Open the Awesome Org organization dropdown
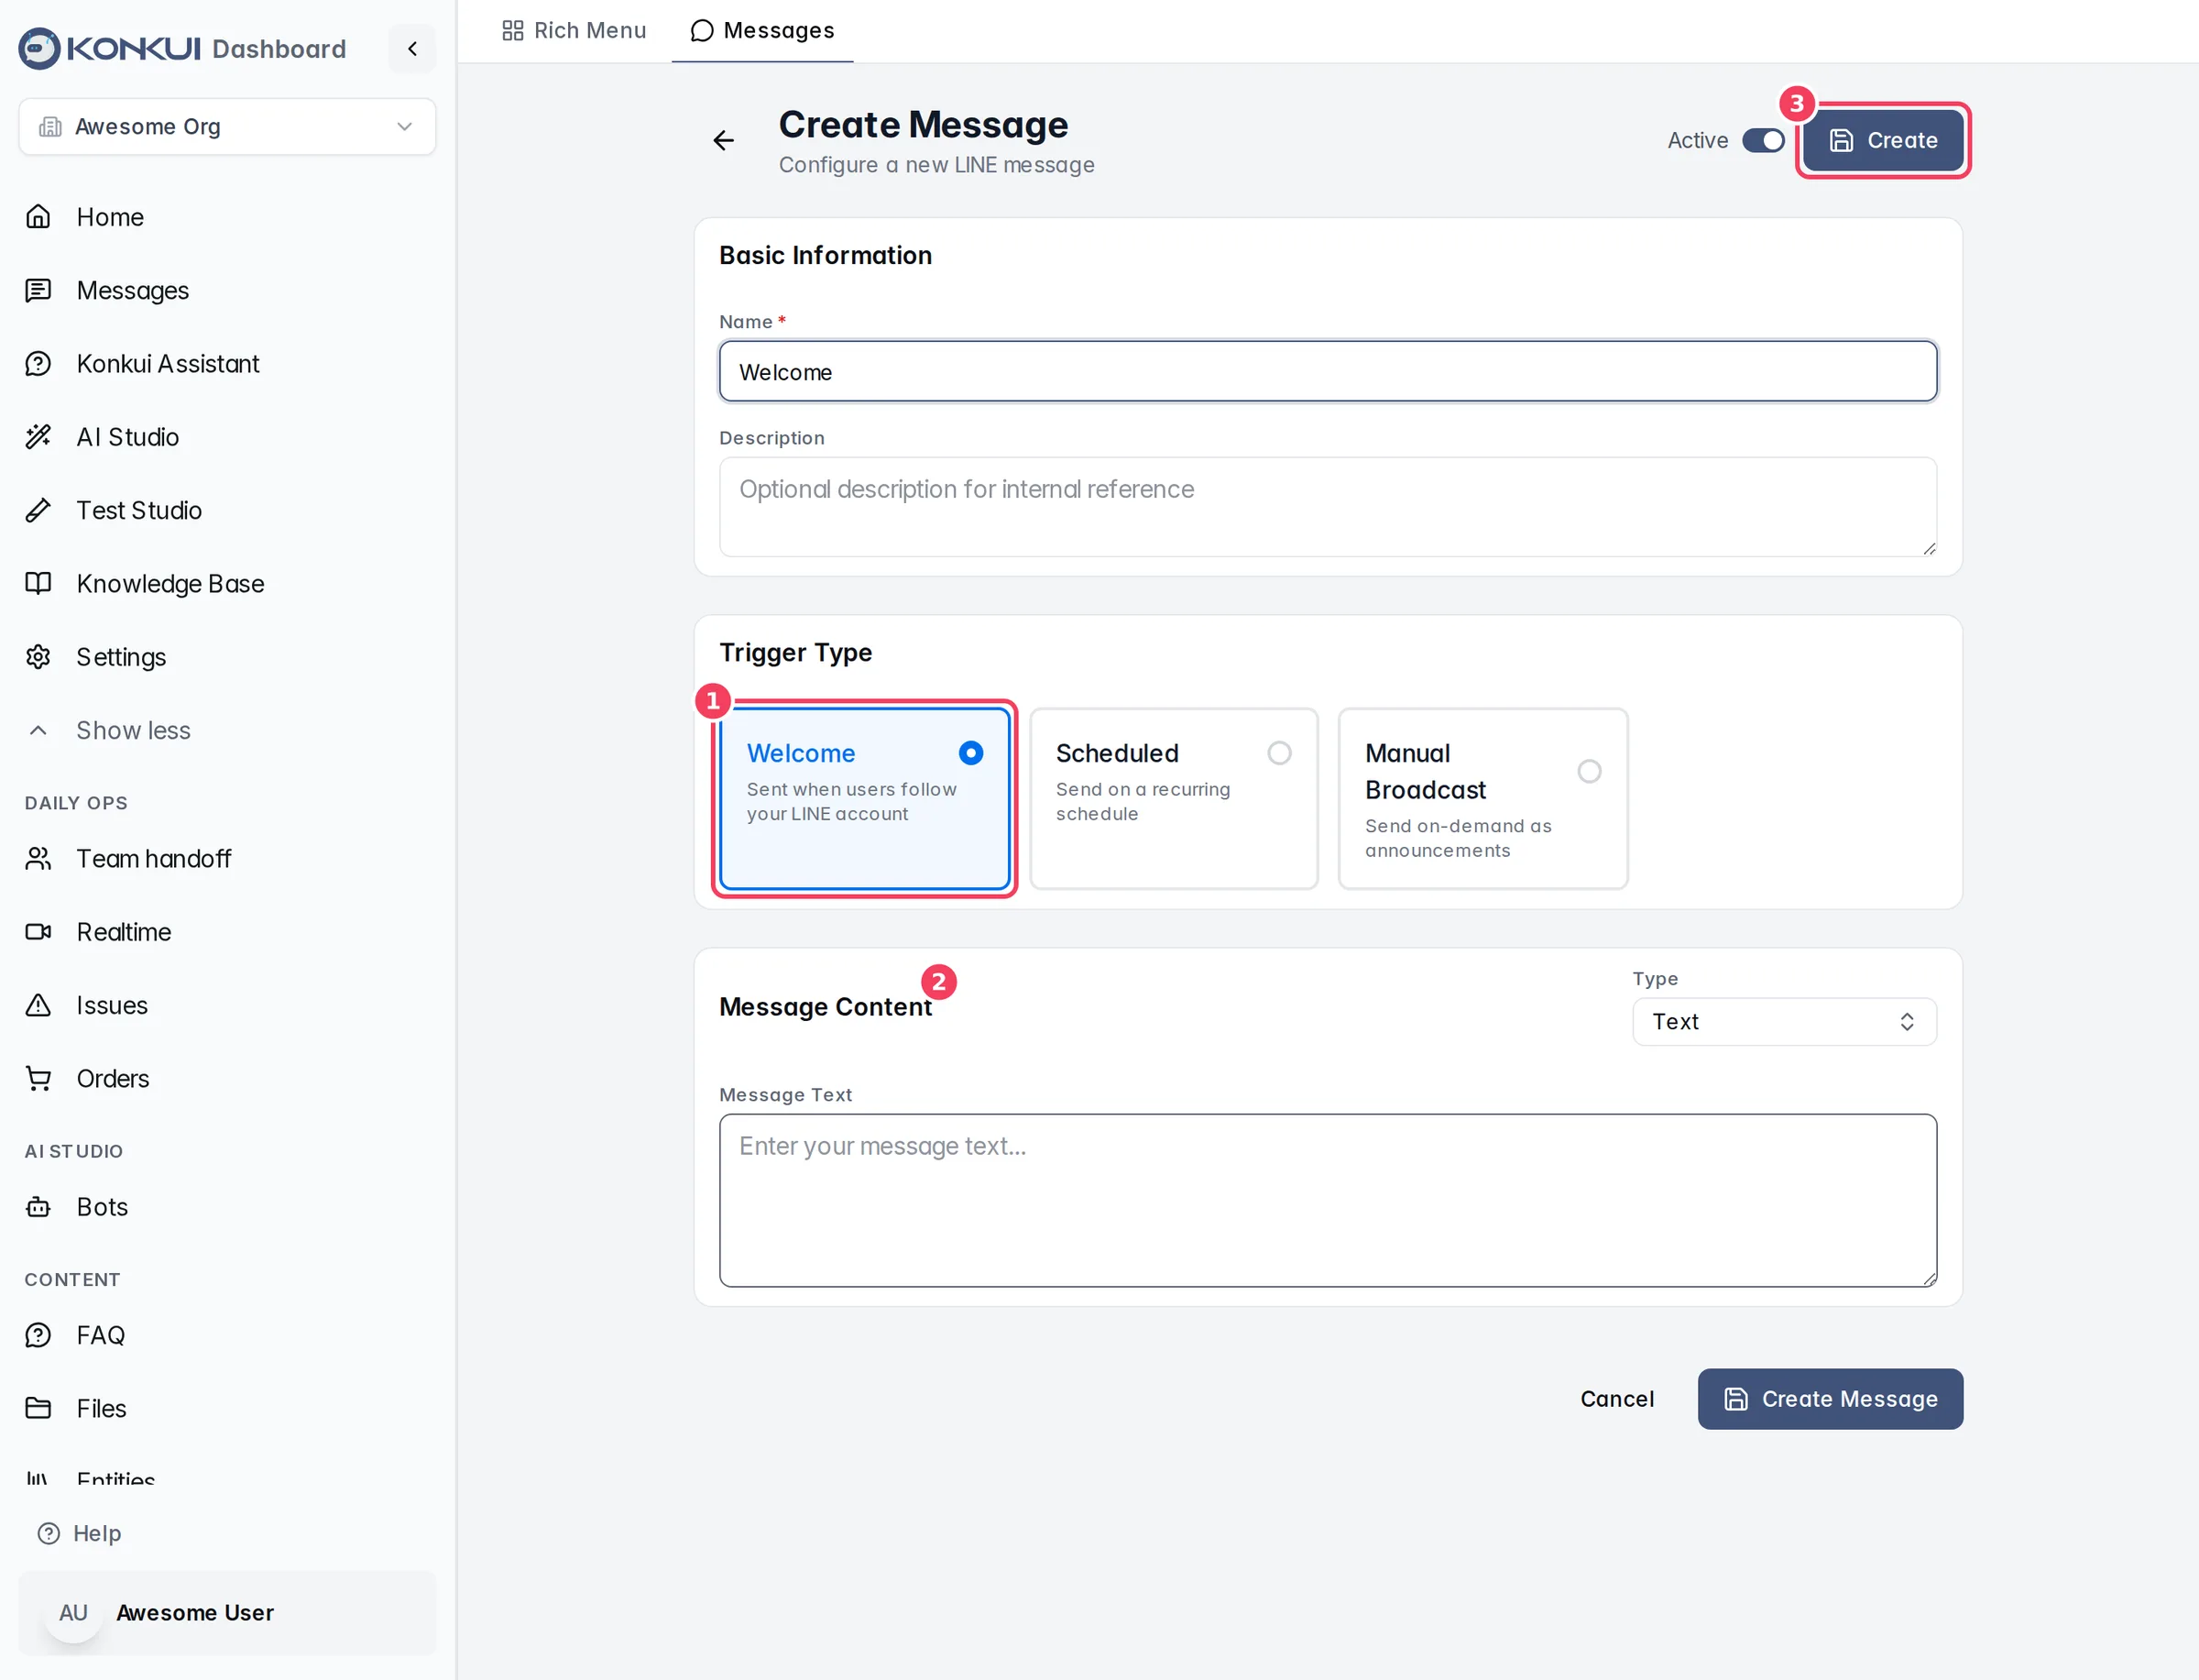This screenshot has height=1680, width=2199. (x=227, y=126)
